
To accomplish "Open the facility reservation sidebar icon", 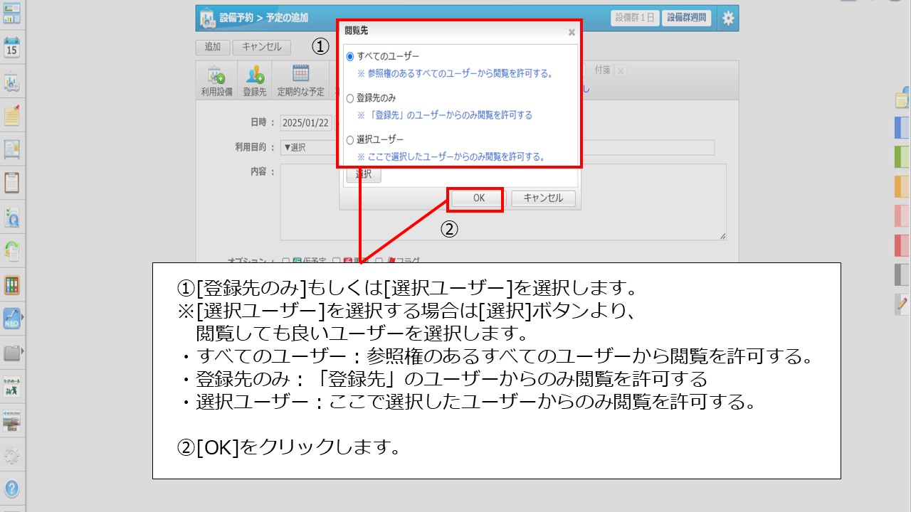I will tap(11, 82).
